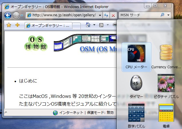
Task: Select the タイマー egg timer gadget
Action: coord(136,86)
